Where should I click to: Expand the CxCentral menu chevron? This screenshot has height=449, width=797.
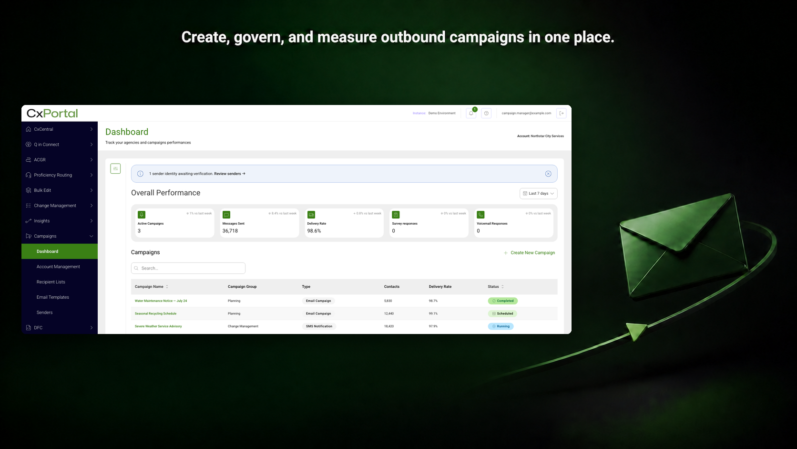(x=92, y=129)
